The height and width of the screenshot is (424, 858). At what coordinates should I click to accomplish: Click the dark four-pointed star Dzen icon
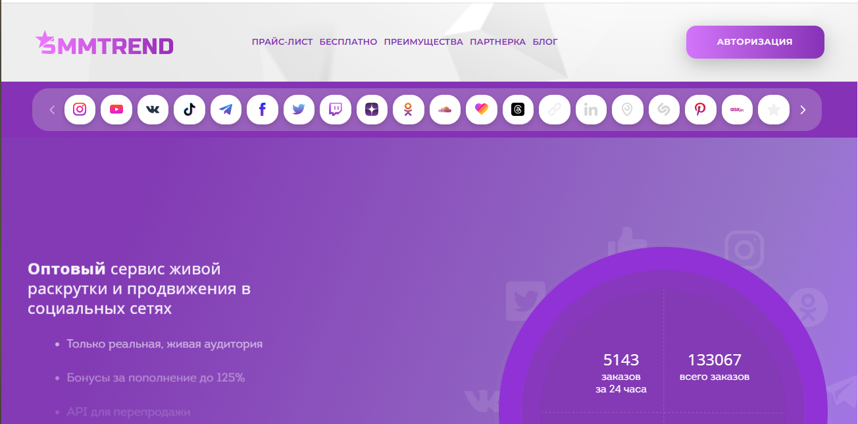point(372,109)
